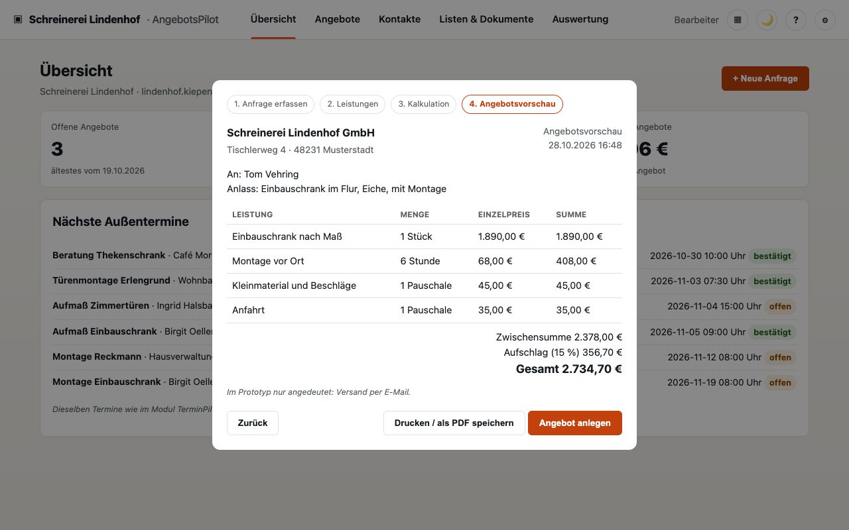Select the Auswertung tab

[580, 19]
